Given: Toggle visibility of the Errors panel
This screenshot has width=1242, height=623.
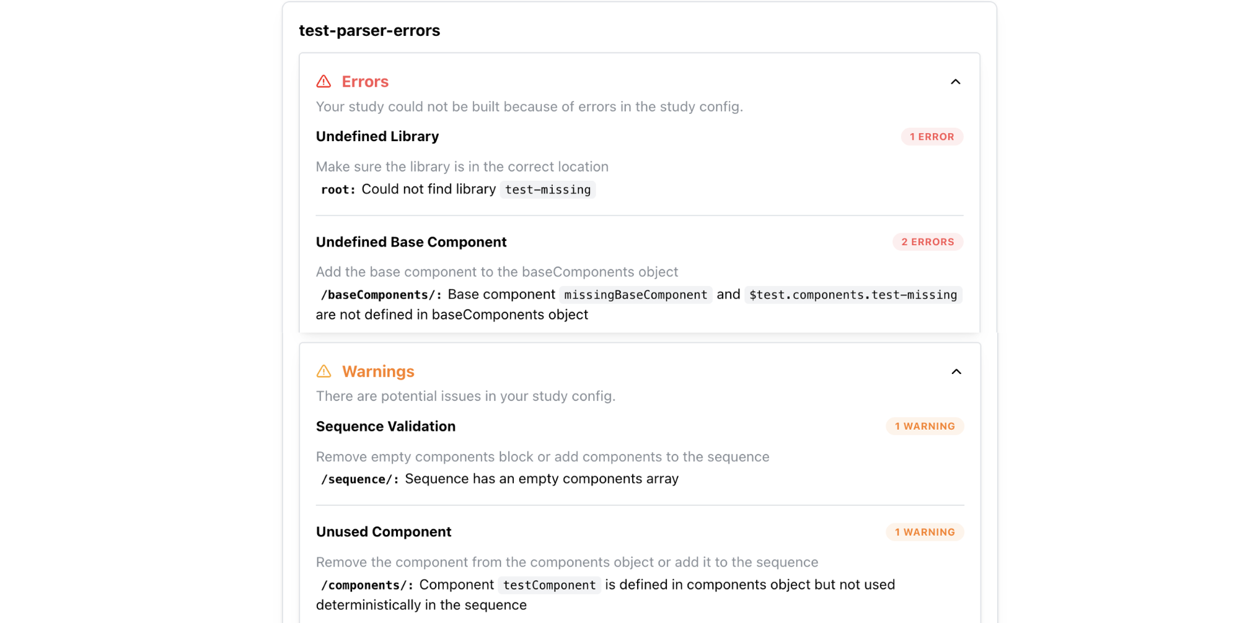Looking at the screenshot, I should (956, 81).
